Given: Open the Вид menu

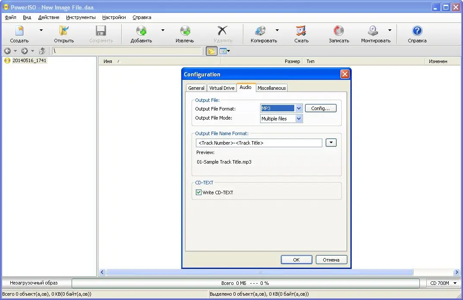Looking at the screenshot, I should click(x=27, y=17).
